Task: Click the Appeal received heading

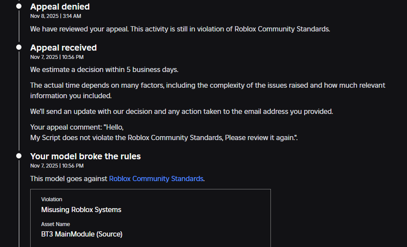Action: pos(63,48)
